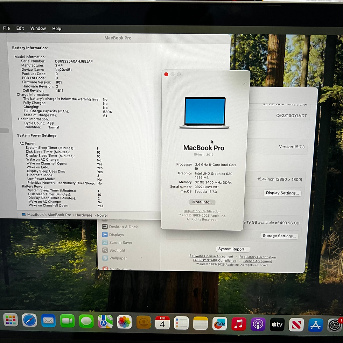The height and width of the screenshot is (343, 343).
Task: Launch Safari from the Dock
Action: 29,320
